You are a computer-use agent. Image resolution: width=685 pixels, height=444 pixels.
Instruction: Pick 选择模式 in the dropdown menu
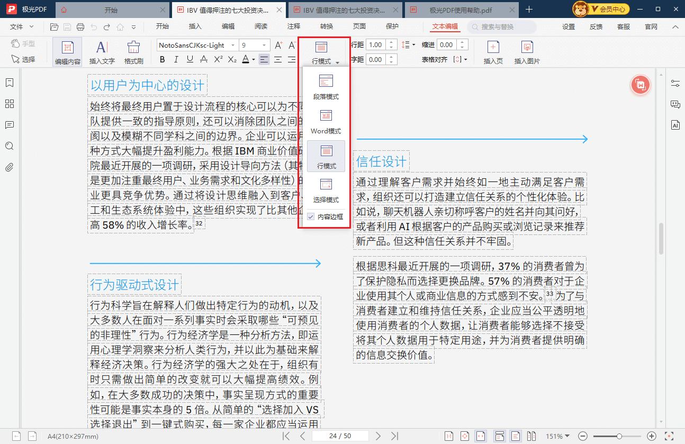pyautogui.click(x=326, y=191)
